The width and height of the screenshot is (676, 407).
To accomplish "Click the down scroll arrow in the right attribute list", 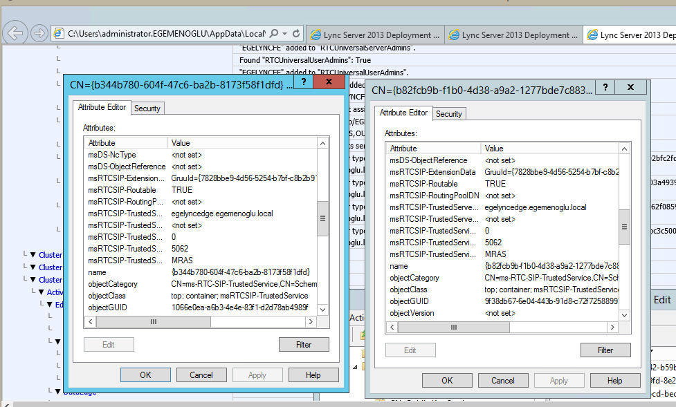I will coord(625,315).
